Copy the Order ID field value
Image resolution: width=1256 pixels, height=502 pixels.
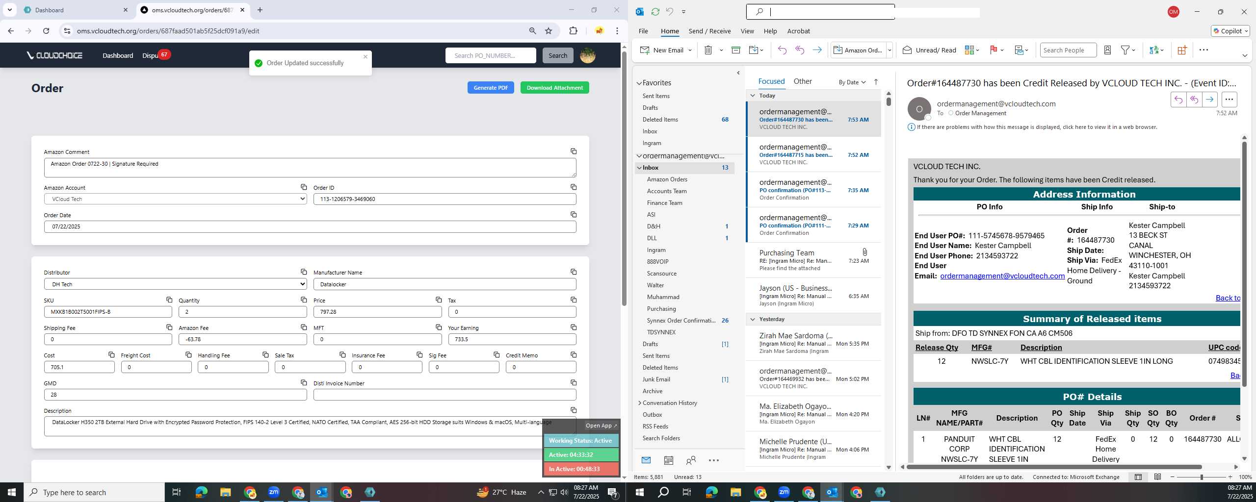(573, 187)
